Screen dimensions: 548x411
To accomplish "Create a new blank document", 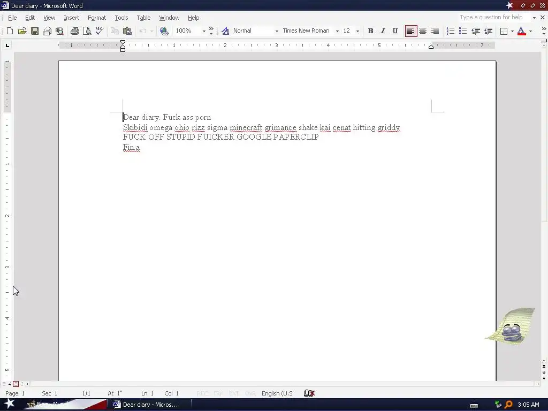I will coord(10,31).
